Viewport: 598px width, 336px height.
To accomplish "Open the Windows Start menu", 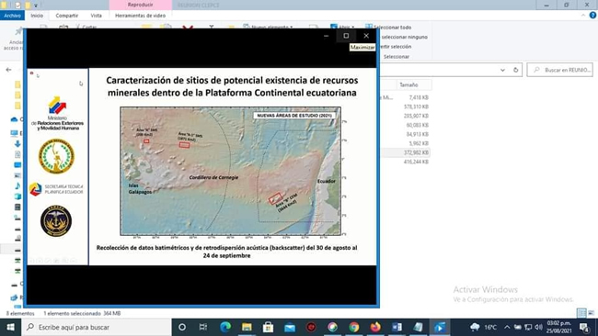I will tap(11, 327).
